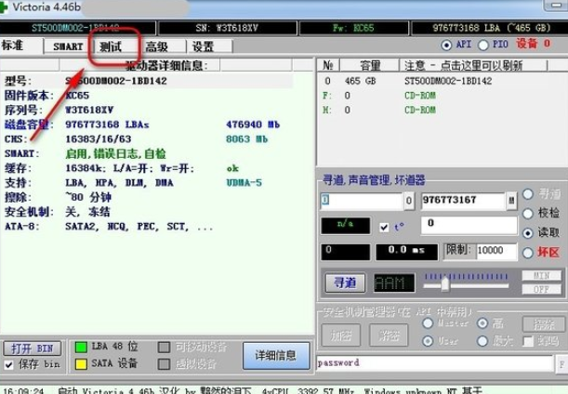568x394 pixels.
Task: Switch to the SMART tab
Action: point(68,46)
